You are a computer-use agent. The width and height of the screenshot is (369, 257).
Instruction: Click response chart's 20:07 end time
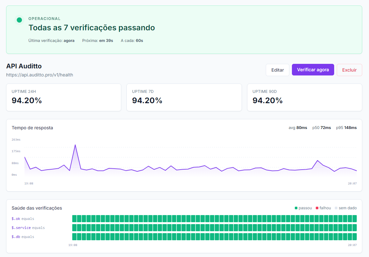pyautogui.click(x=352, y=183)
